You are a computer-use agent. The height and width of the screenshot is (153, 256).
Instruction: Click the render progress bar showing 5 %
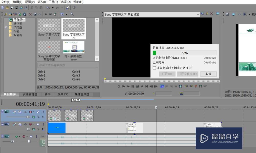185,53
